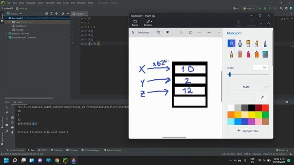Viewport: 294px width, 165px height.
Task: Open the user account dropdown in PyCharm toolbar
Action: [235, 8]
